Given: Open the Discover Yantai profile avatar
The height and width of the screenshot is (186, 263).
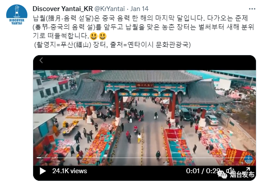Looking at the screenshot, I should 17,15.
